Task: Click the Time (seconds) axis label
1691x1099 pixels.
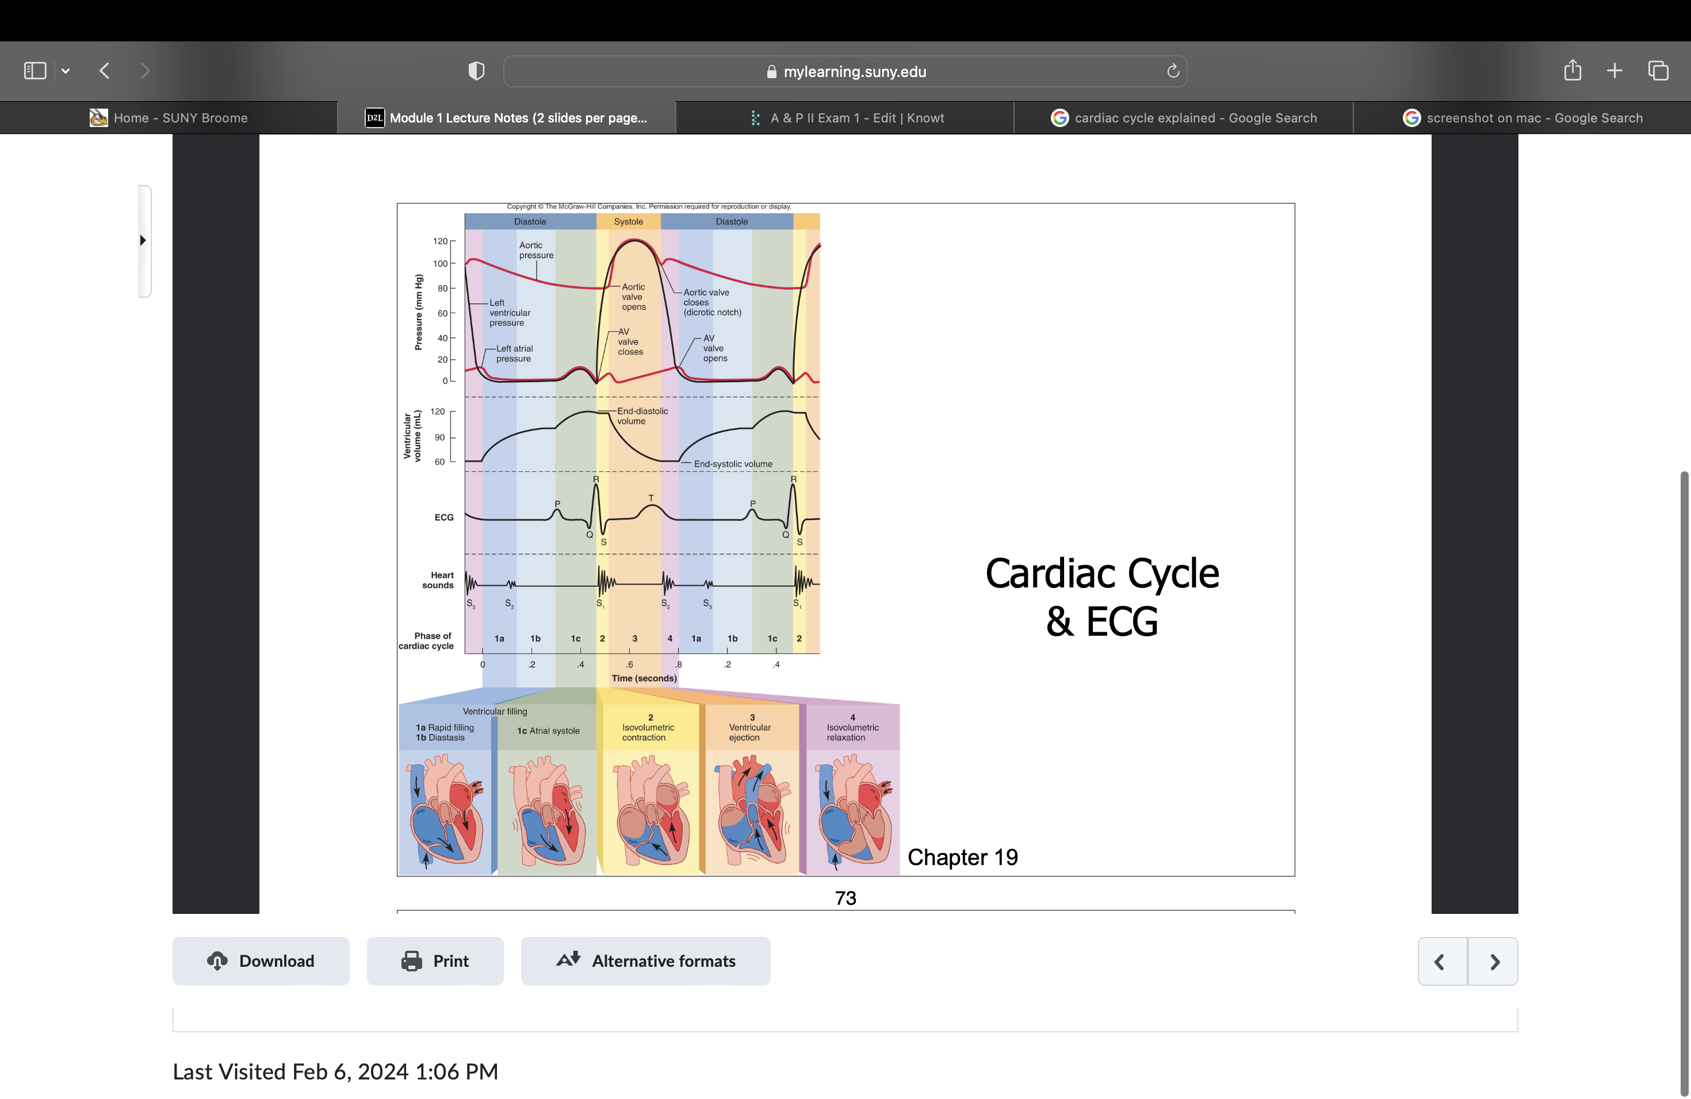Action: click(644, 678)
